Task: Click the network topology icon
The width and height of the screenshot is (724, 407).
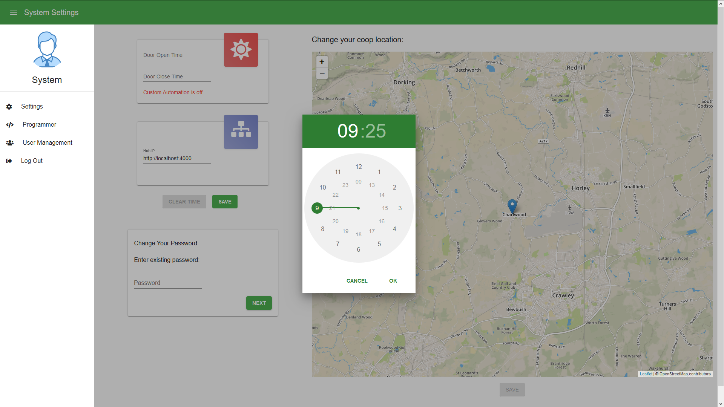Action: pyautogui.click(x=241, y=131)
